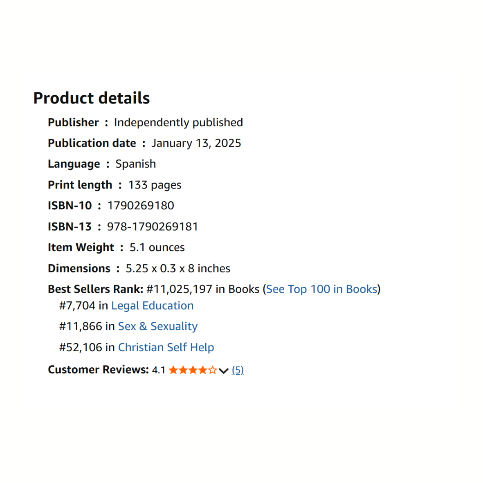Click the Customer Reviews label
The height and width of the screenshot is (483, 483).
[x=98, y=370]
